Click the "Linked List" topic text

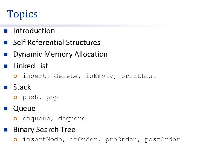[31, 66]
